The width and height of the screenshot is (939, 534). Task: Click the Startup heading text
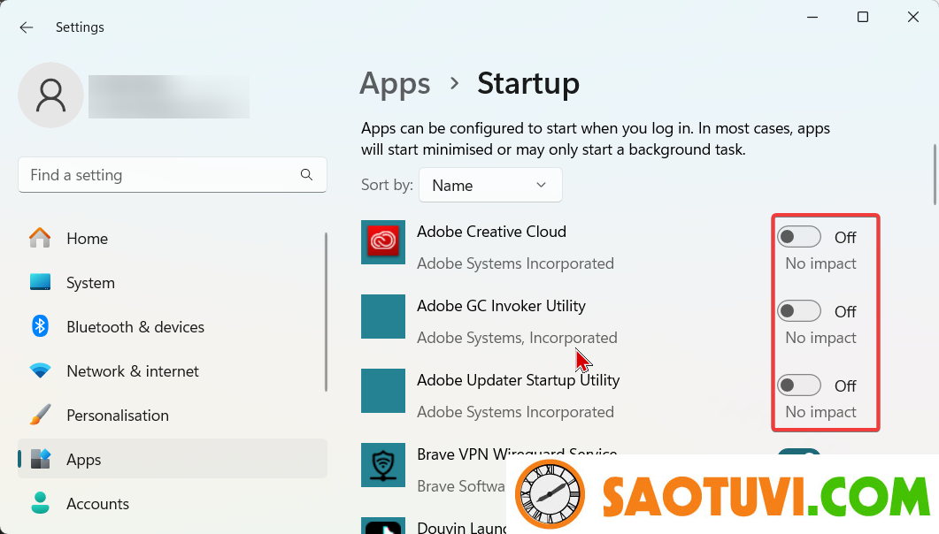pos(528,83)
